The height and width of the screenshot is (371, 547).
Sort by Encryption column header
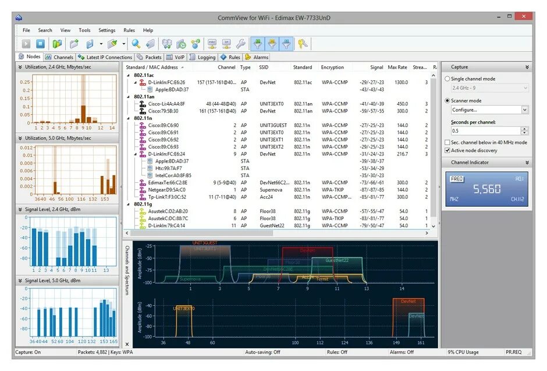pos(335,68)
